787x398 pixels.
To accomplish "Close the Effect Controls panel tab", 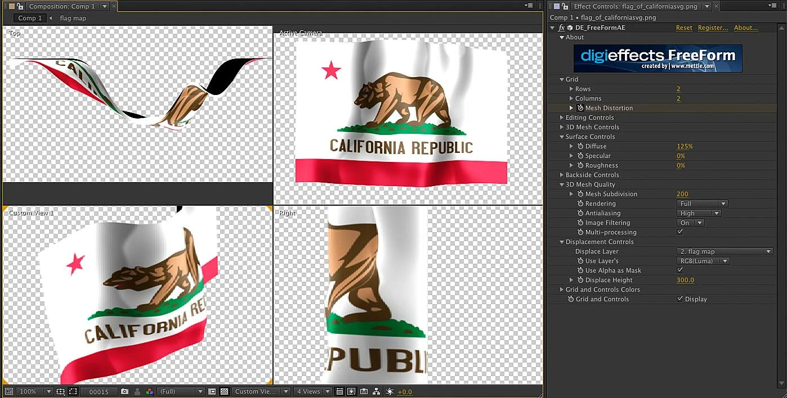I will pos(716,6).
